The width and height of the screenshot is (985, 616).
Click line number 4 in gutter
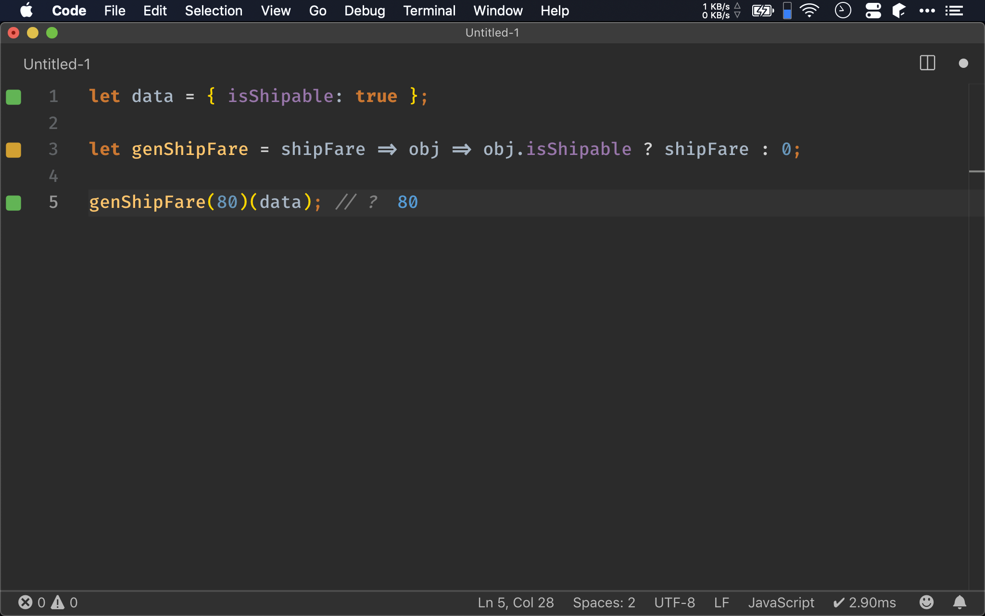pos(53,176)
